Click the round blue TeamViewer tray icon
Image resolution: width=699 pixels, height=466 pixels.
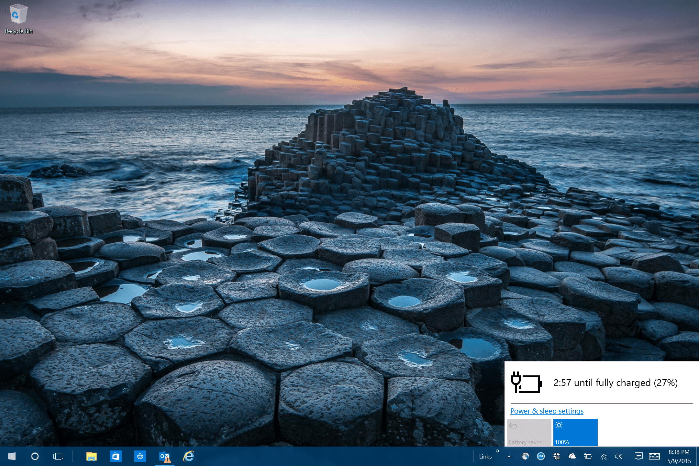pyautogui.click(x=541, y=456)
